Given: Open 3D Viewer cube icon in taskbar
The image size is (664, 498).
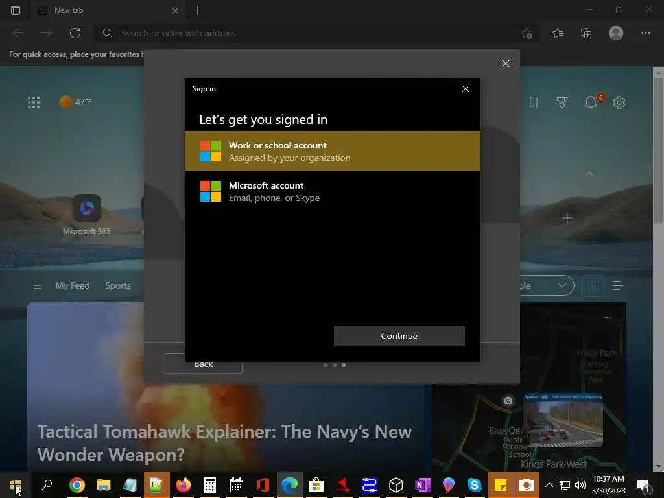Looking at the screenshot, I should [x=396, y=485].
